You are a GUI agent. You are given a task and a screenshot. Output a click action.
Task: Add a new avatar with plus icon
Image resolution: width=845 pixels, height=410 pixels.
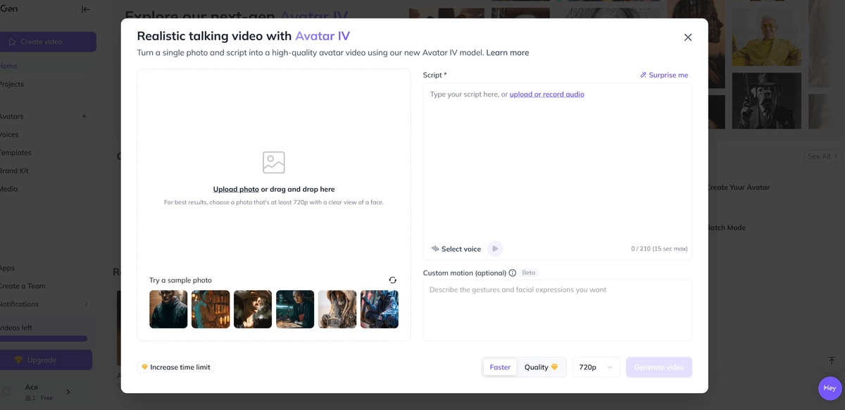pos(84,116)
